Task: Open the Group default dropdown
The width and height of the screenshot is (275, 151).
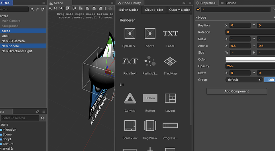Action: (244, 80)
